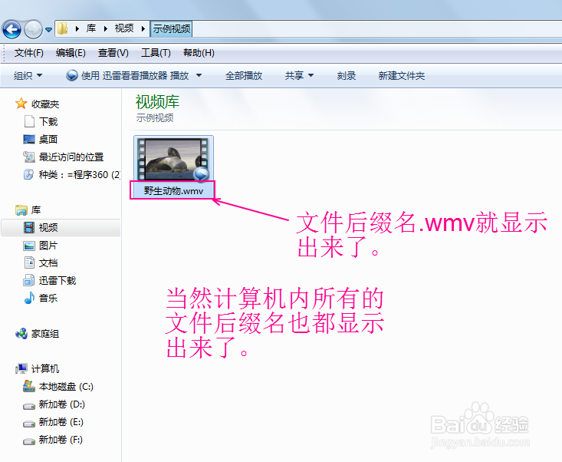Open the 查看(V) menu
Image resolution: width=562 pixels, height=462 pixels.
[113, 53]
